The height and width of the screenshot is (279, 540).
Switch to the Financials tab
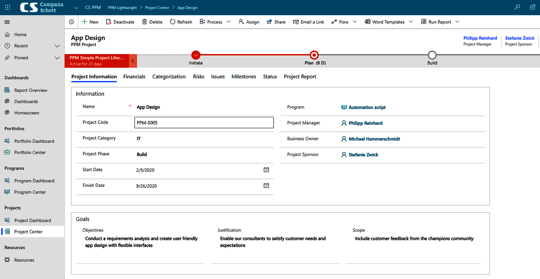[134, 77]
